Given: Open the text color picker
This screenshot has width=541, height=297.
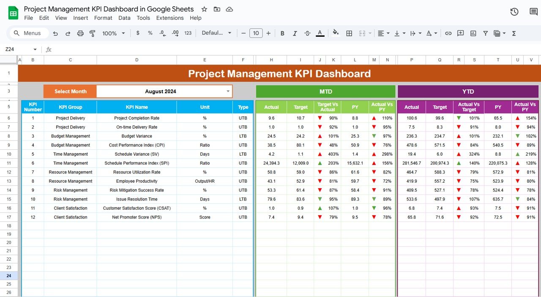Looking at the screenshot, I should point(320,33).
